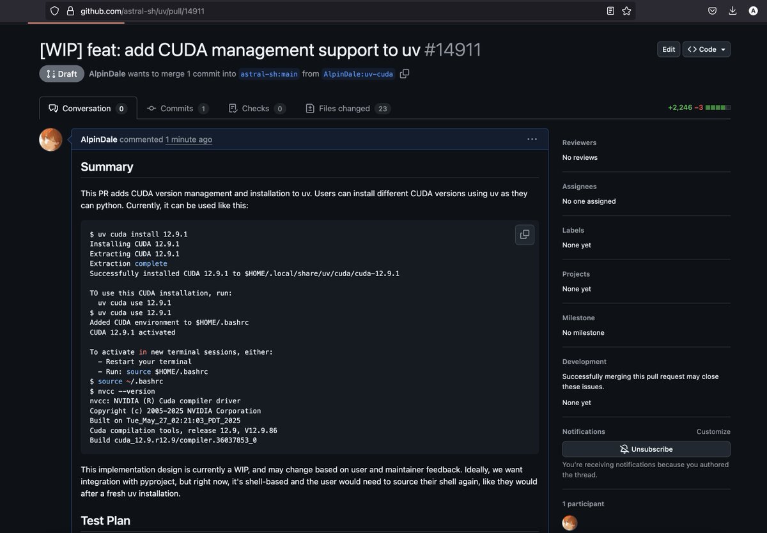Click the Test Plan heading
This screenshot has width=767, height=533.
click(105, 521)
